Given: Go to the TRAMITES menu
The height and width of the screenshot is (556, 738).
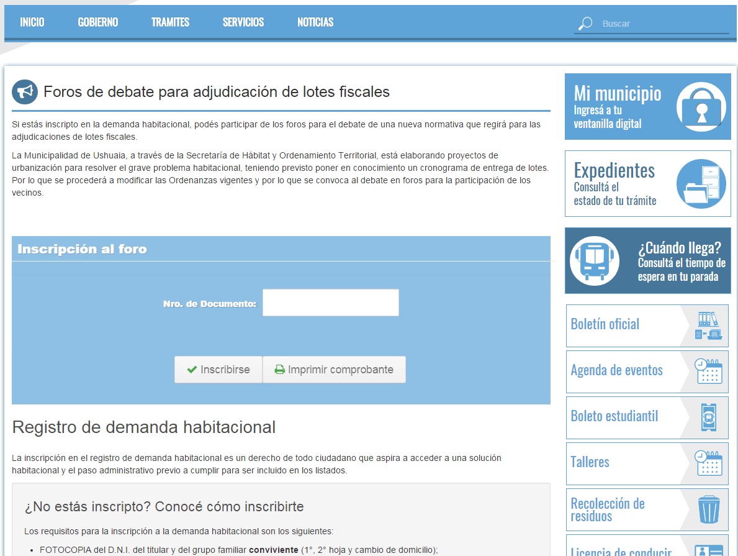Looking at the screenshot, I should tap(170, 22).
